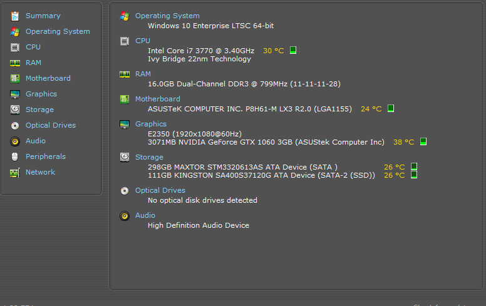Open the CPU heading link in summary
The image size is (486, 306).
[x=143, y=41]
